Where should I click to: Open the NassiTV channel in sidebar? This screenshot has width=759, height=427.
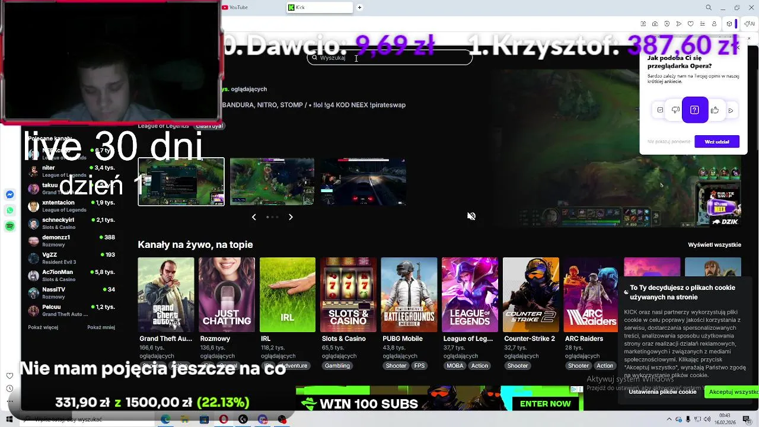tap(71, 292)
